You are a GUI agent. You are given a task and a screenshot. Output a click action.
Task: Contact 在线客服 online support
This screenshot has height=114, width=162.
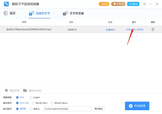click(133, 4)
